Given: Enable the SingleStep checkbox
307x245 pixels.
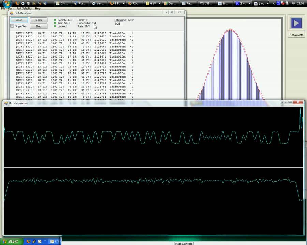Looking at the screenshot, I should [12, 26].
